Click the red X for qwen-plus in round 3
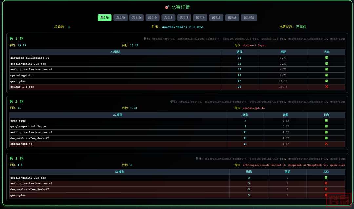The width and height of the screenshot is (354, 209). click(x=326, y=195)
